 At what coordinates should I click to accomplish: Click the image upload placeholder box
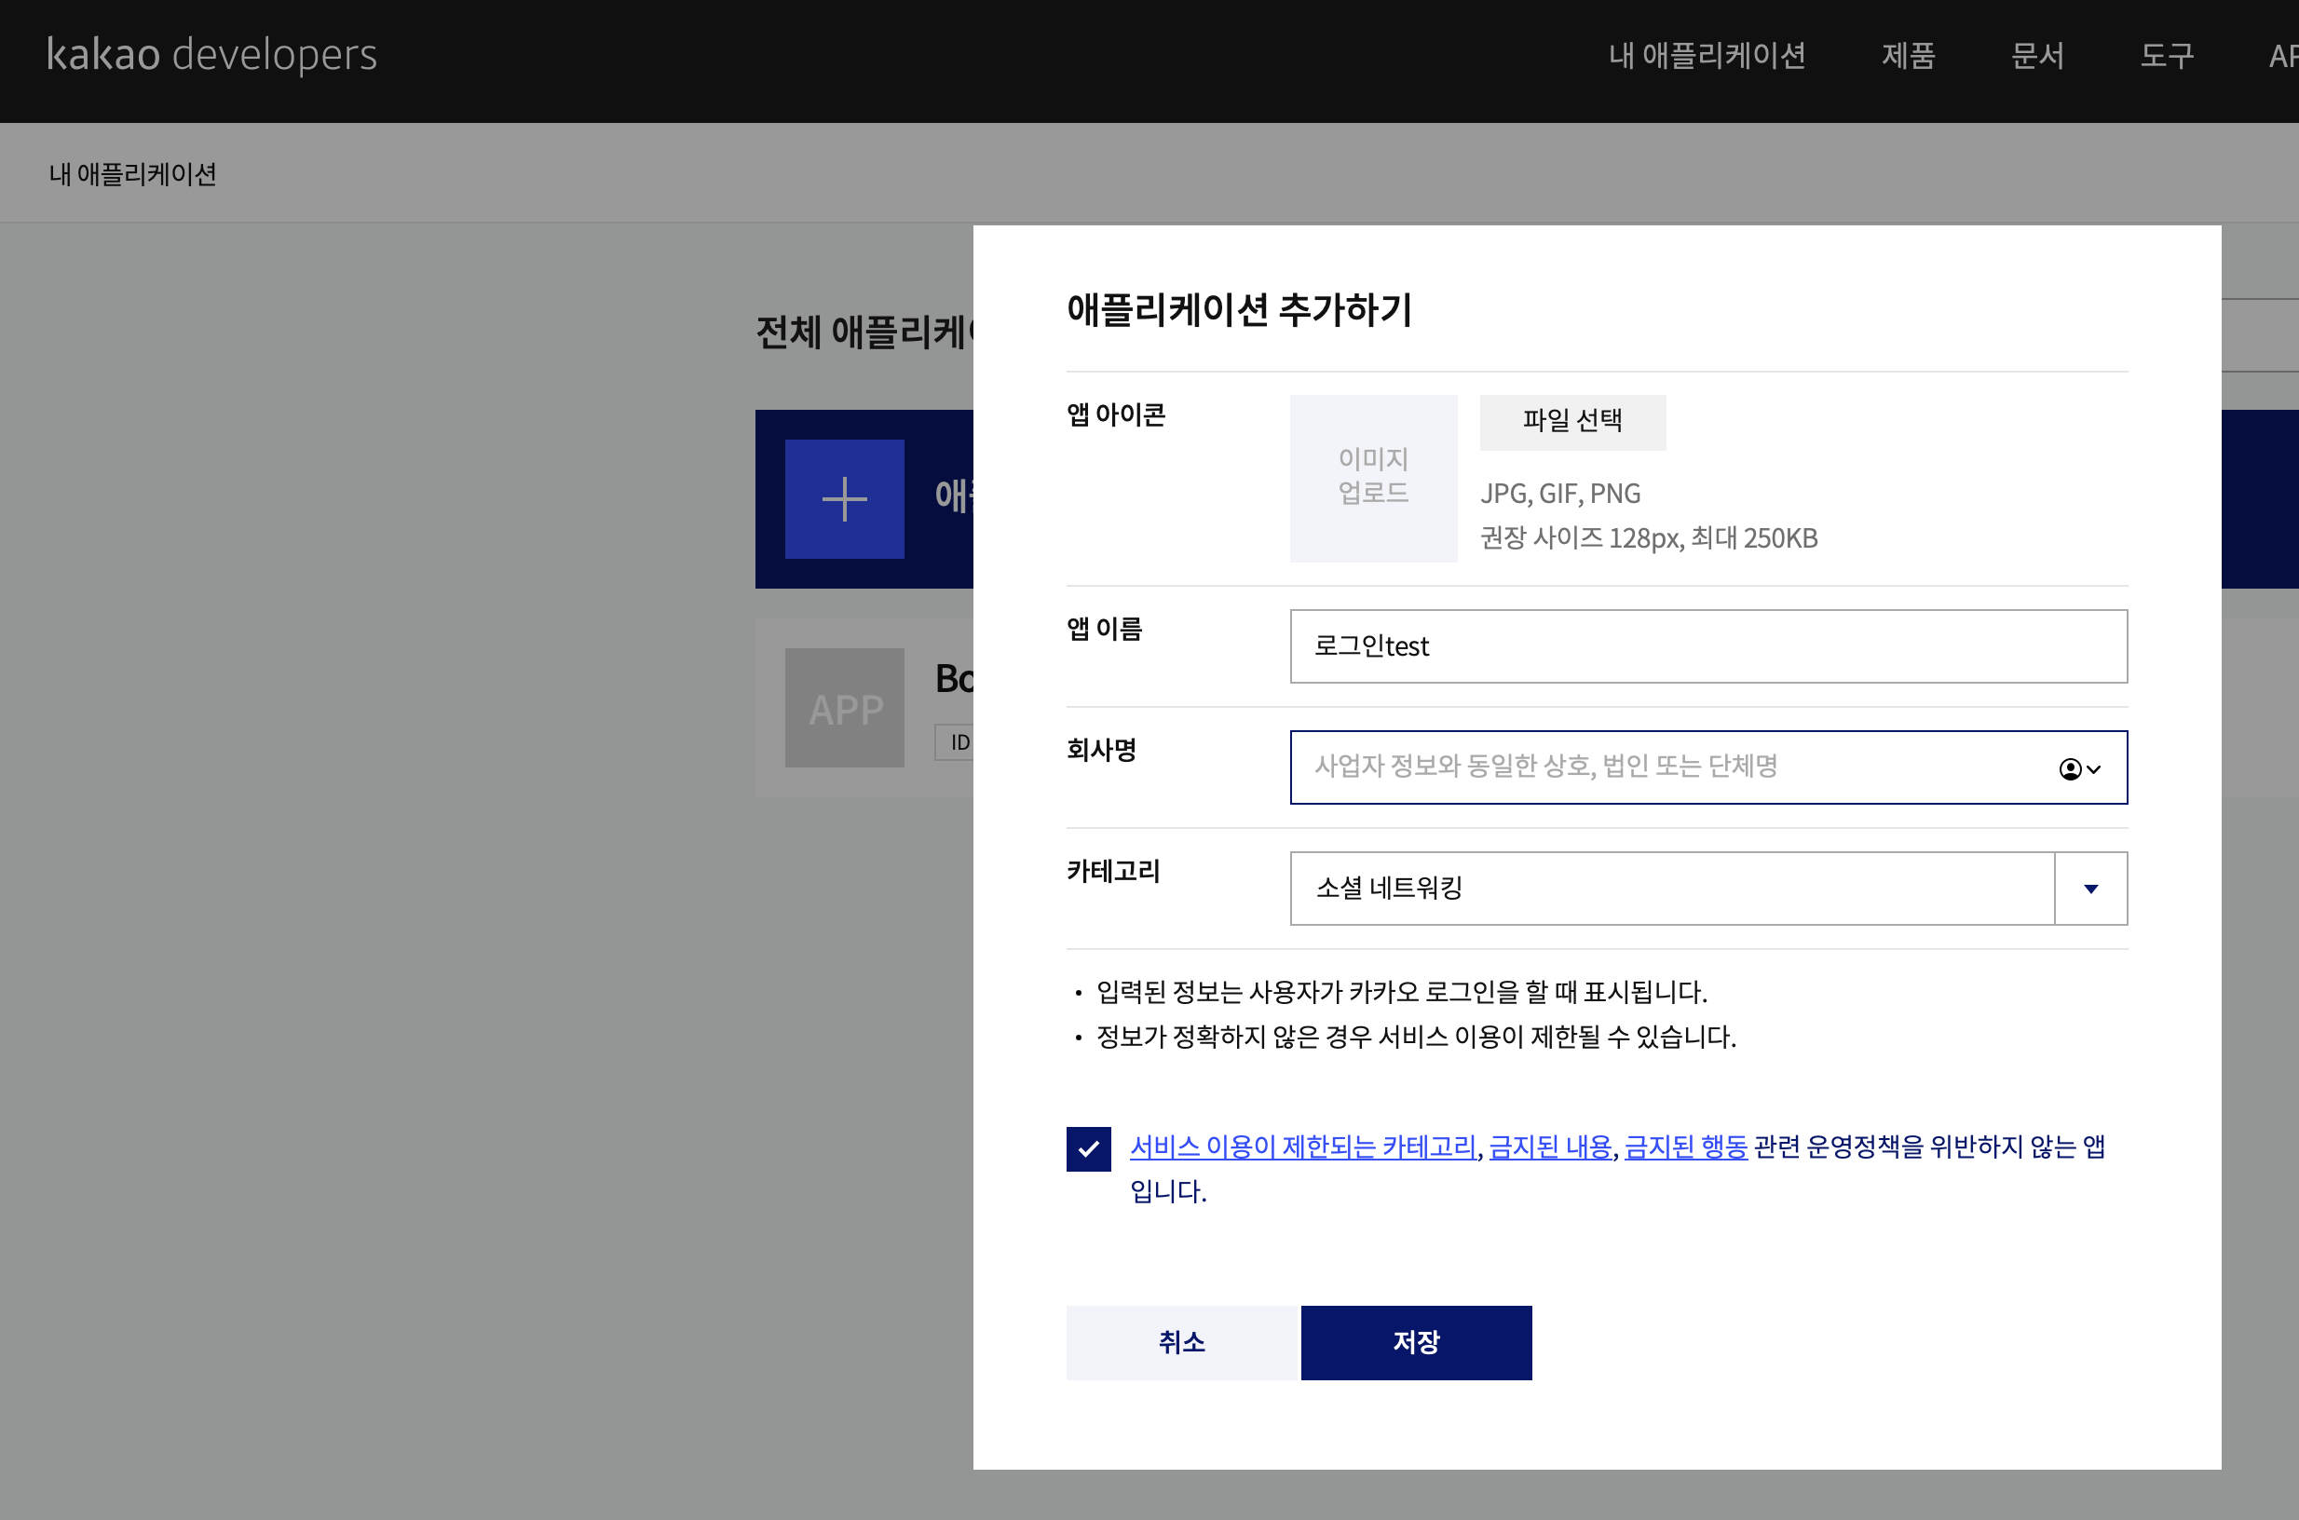click(1372, 478)
